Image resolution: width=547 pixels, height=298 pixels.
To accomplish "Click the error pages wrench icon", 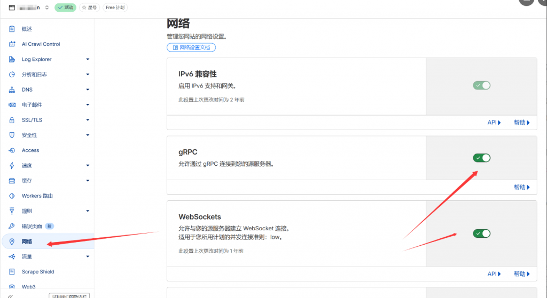I will tap(12, 226).
